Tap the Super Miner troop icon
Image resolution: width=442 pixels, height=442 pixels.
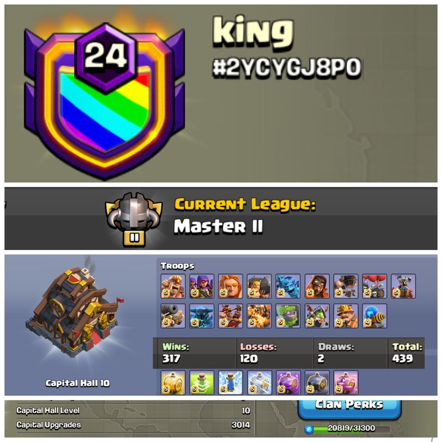click(x=346, y=316)
